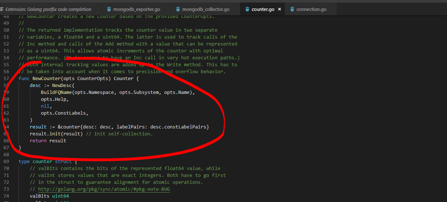Click the Go file icon on mongodb_collector.go tab
The width and height of the screenshot is (447, 202).
[x=178, y=9]
